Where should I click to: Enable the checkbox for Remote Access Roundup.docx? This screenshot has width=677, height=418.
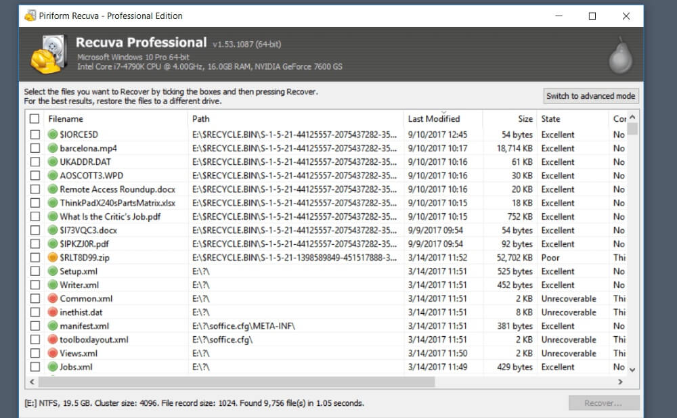35,189
